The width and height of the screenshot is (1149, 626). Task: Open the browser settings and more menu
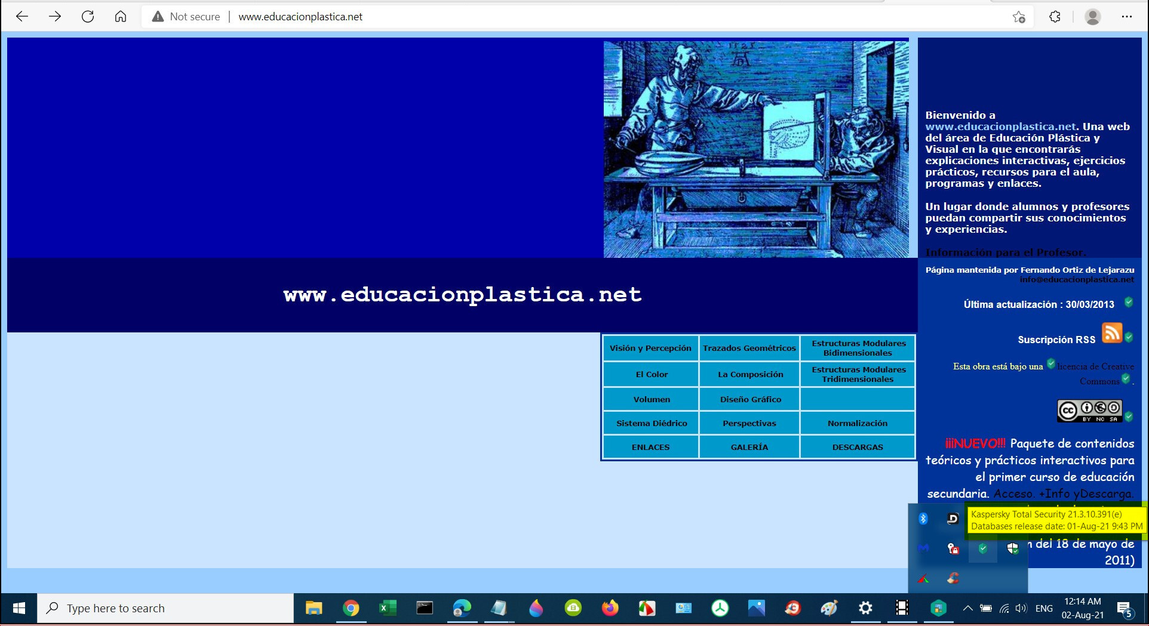click(1127, 17)
